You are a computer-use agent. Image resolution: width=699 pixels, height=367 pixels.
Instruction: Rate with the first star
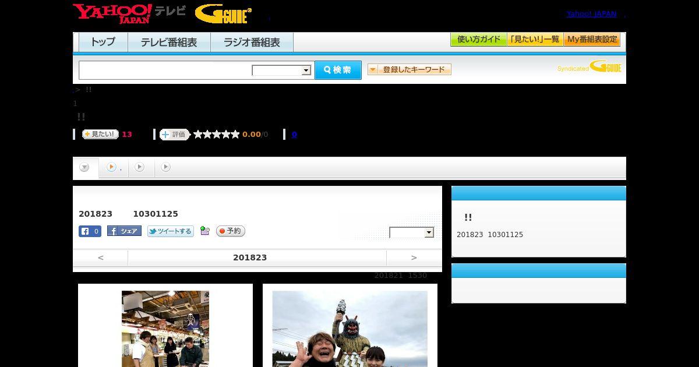(x=198, y=135)
